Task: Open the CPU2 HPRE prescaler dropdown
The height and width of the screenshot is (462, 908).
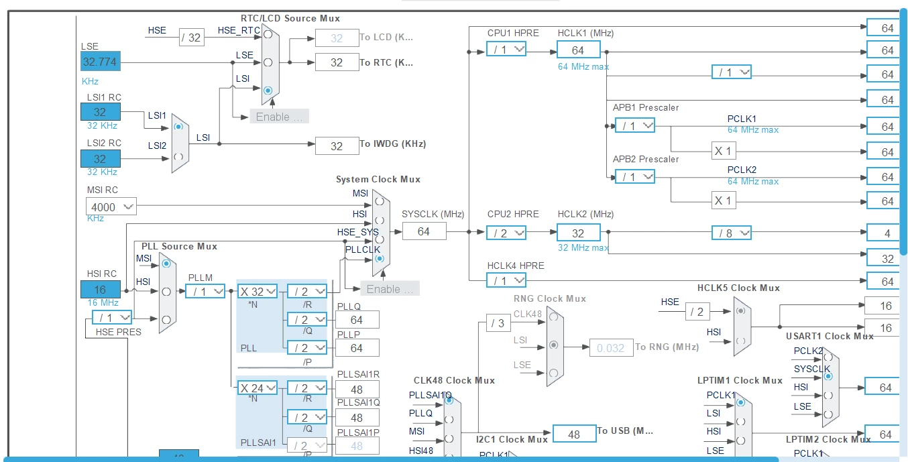Action: tap(506, 233)
